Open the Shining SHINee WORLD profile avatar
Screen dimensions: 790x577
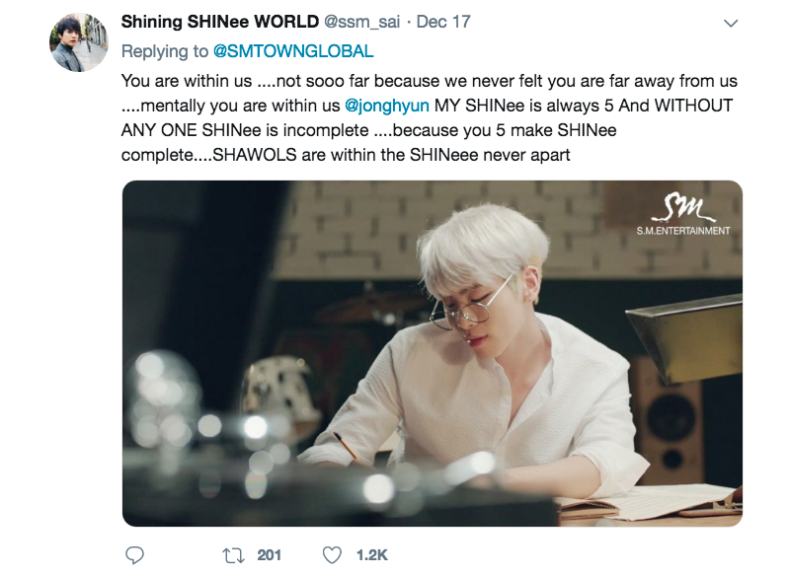[x=79, y=42]
